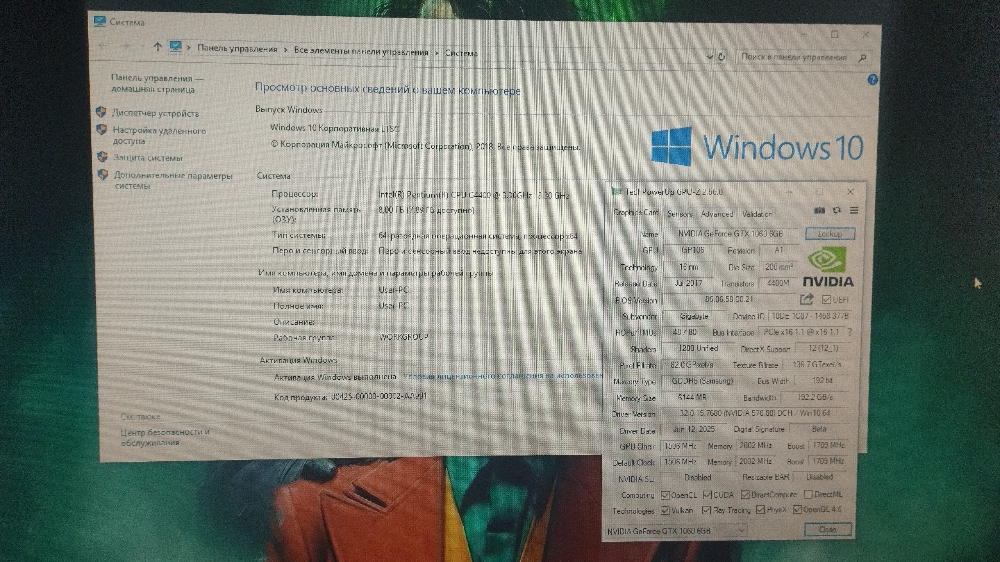Click the forward arrow in System window

(x=125, y=46)
